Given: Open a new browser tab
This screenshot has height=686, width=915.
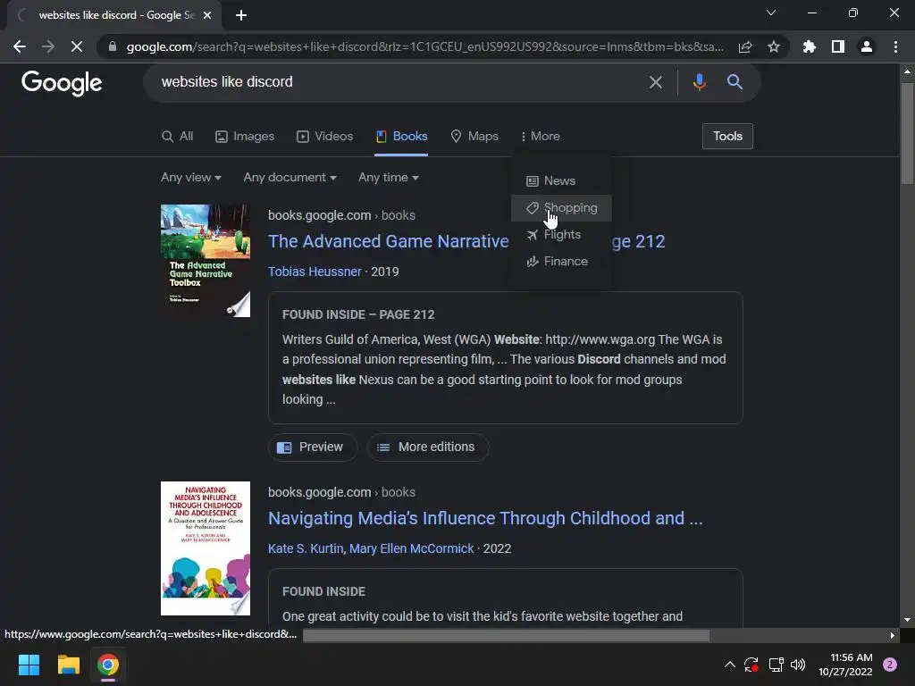Looking at the screenshot, I should 241,15.
